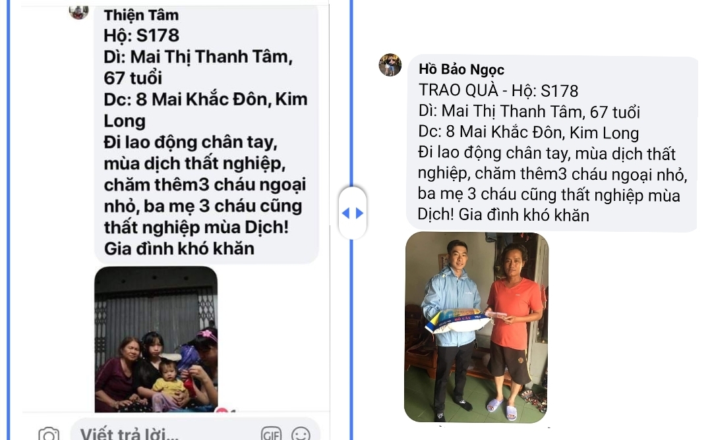View the family photo attachment
712x440 pixels.
click(156, 339)
